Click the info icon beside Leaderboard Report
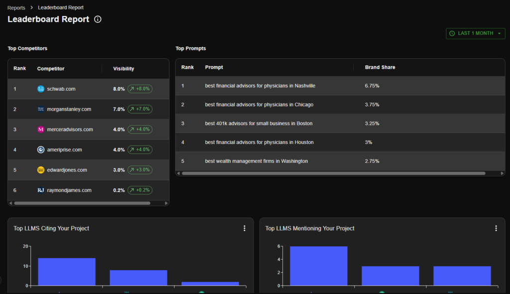The height and width of the screenshot is (294, 510). (98, 19)
